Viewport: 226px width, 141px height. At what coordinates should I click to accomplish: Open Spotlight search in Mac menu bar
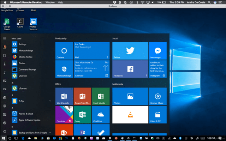(x=209, y=2)
